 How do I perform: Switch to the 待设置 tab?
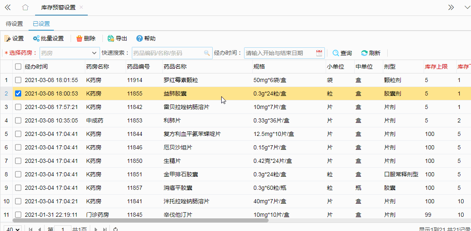click(14, 24)
